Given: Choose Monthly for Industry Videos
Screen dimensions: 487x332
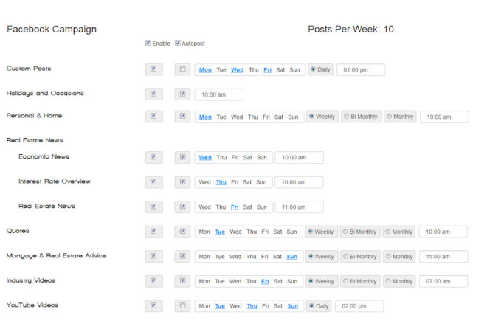Looking at the screenshot, I should point(399,281).
